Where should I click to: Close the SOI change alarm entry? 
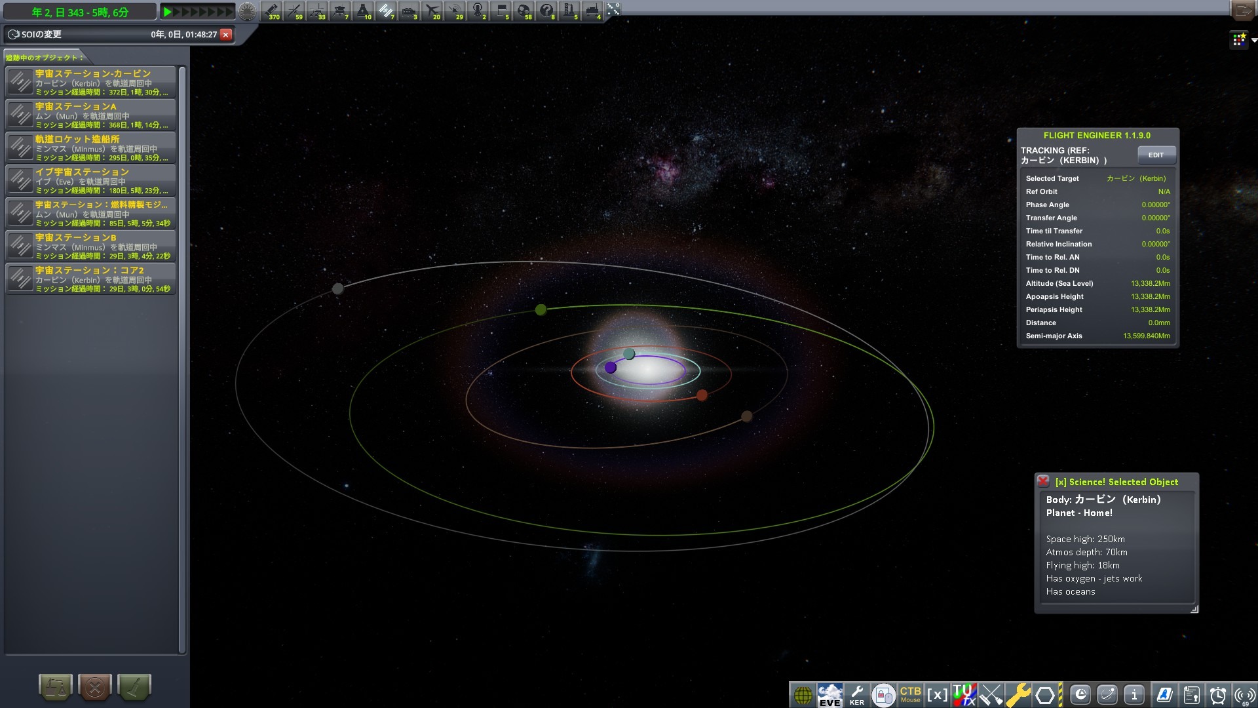(226, 35)
